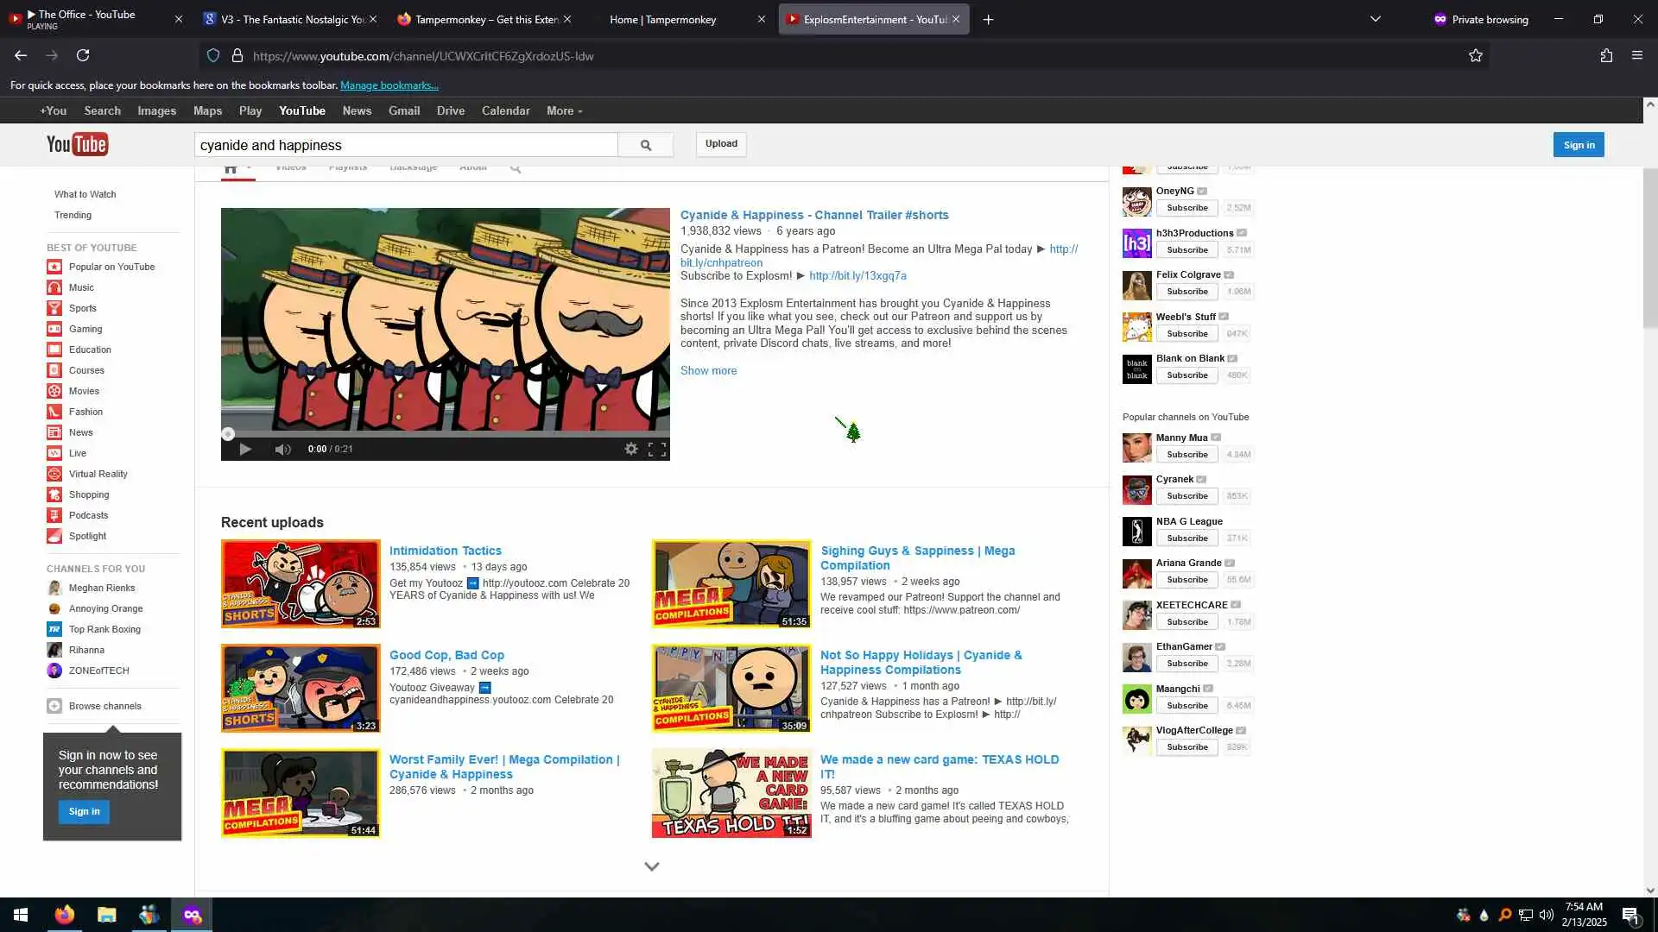Click the Gaming sidebar icon
This screenshot has height=932, width=1658.
pyautogui.click(x=54, y=329)
